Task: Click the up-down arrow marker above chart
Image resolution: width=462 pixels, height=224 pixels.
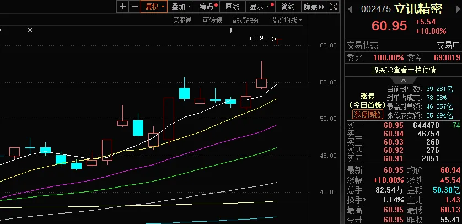Action: 230,30
